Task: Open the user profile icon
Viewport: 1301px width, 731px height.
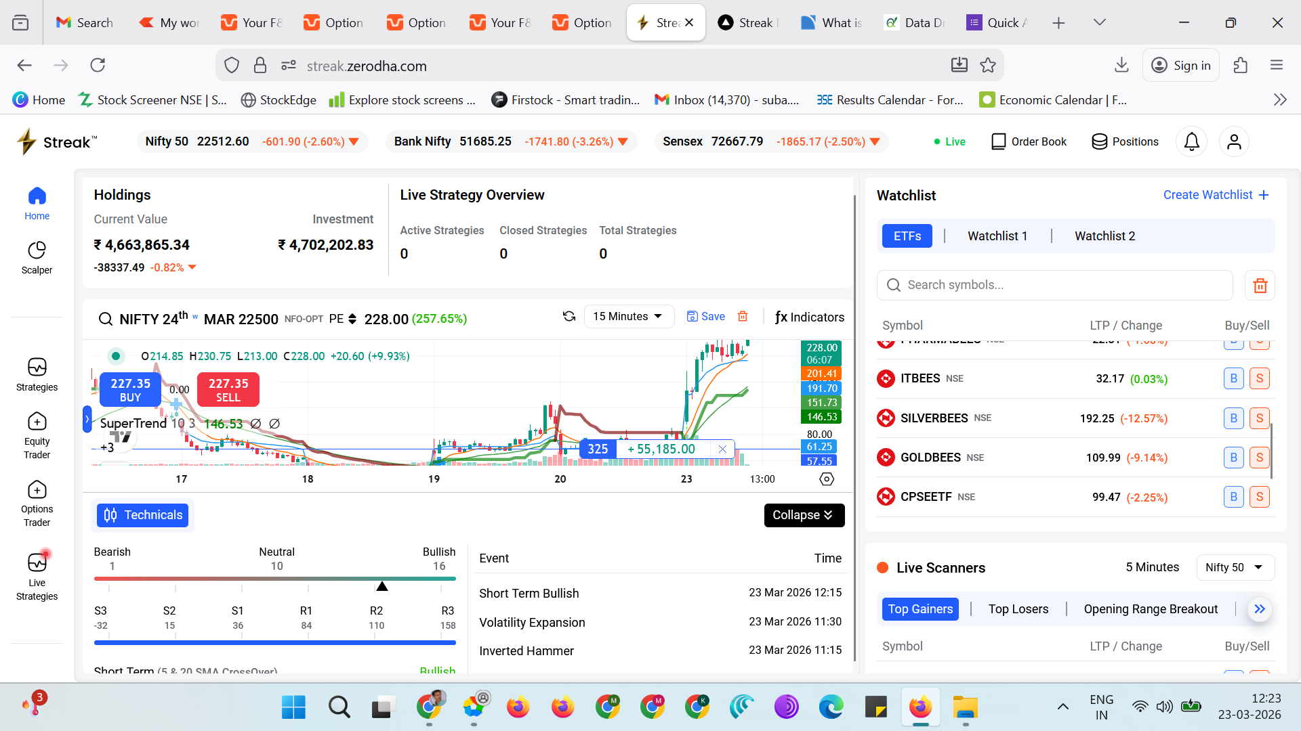Action: [x=1234, y=142]
